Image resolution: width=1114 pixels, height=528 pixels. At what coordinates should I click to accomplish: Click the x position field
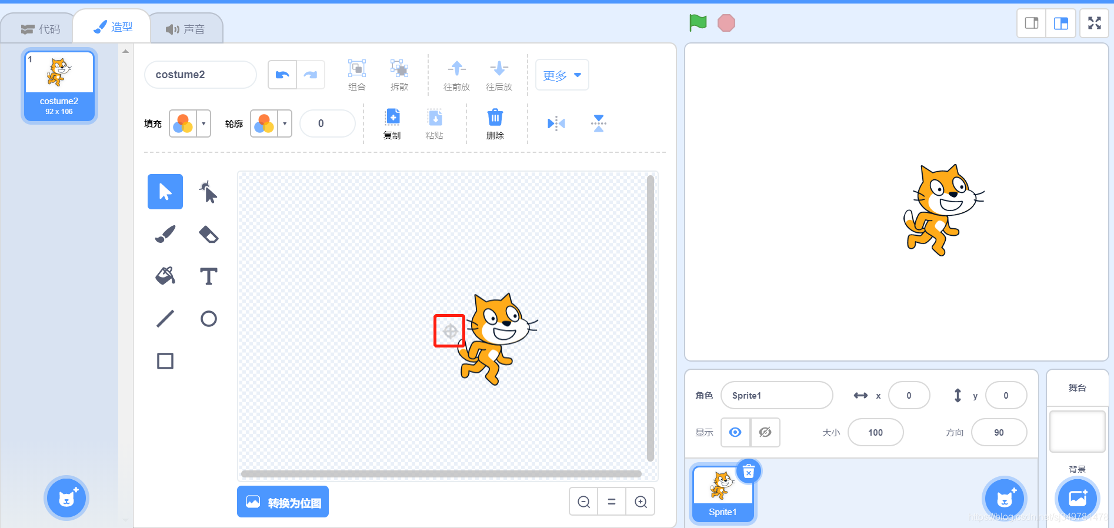[x=909, y=395]
